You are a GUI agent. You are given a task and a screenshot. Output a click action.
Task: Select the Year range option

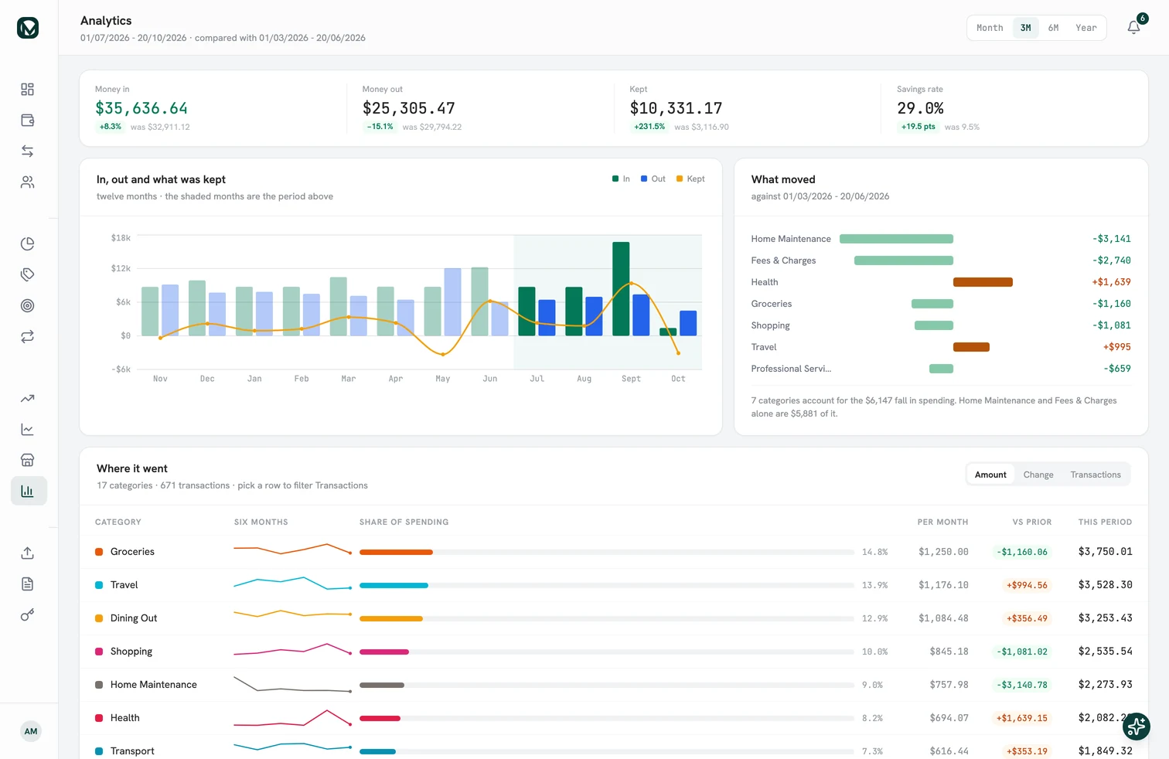coord(1085,28)
